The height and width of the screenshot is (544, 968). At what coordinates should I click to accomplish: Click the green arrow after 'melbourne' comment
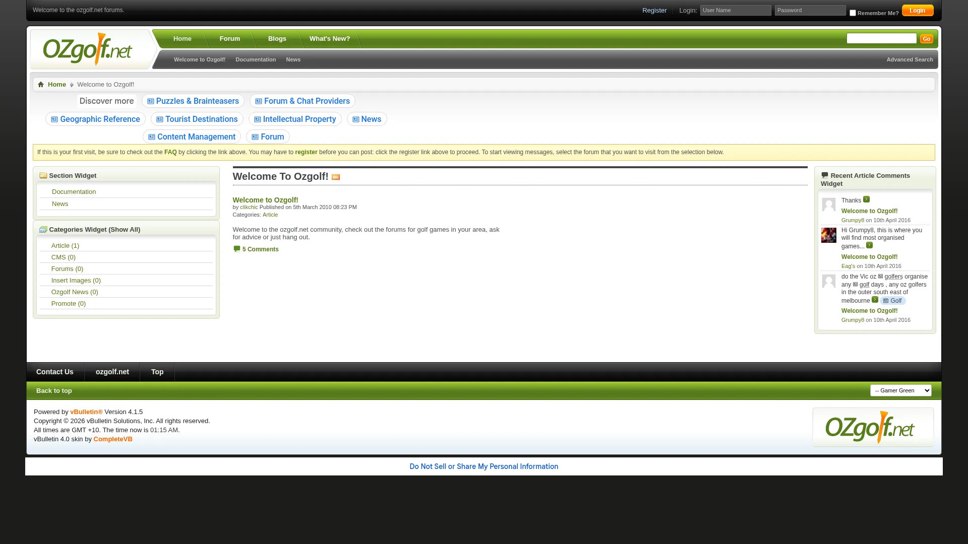tap(875, 300)
